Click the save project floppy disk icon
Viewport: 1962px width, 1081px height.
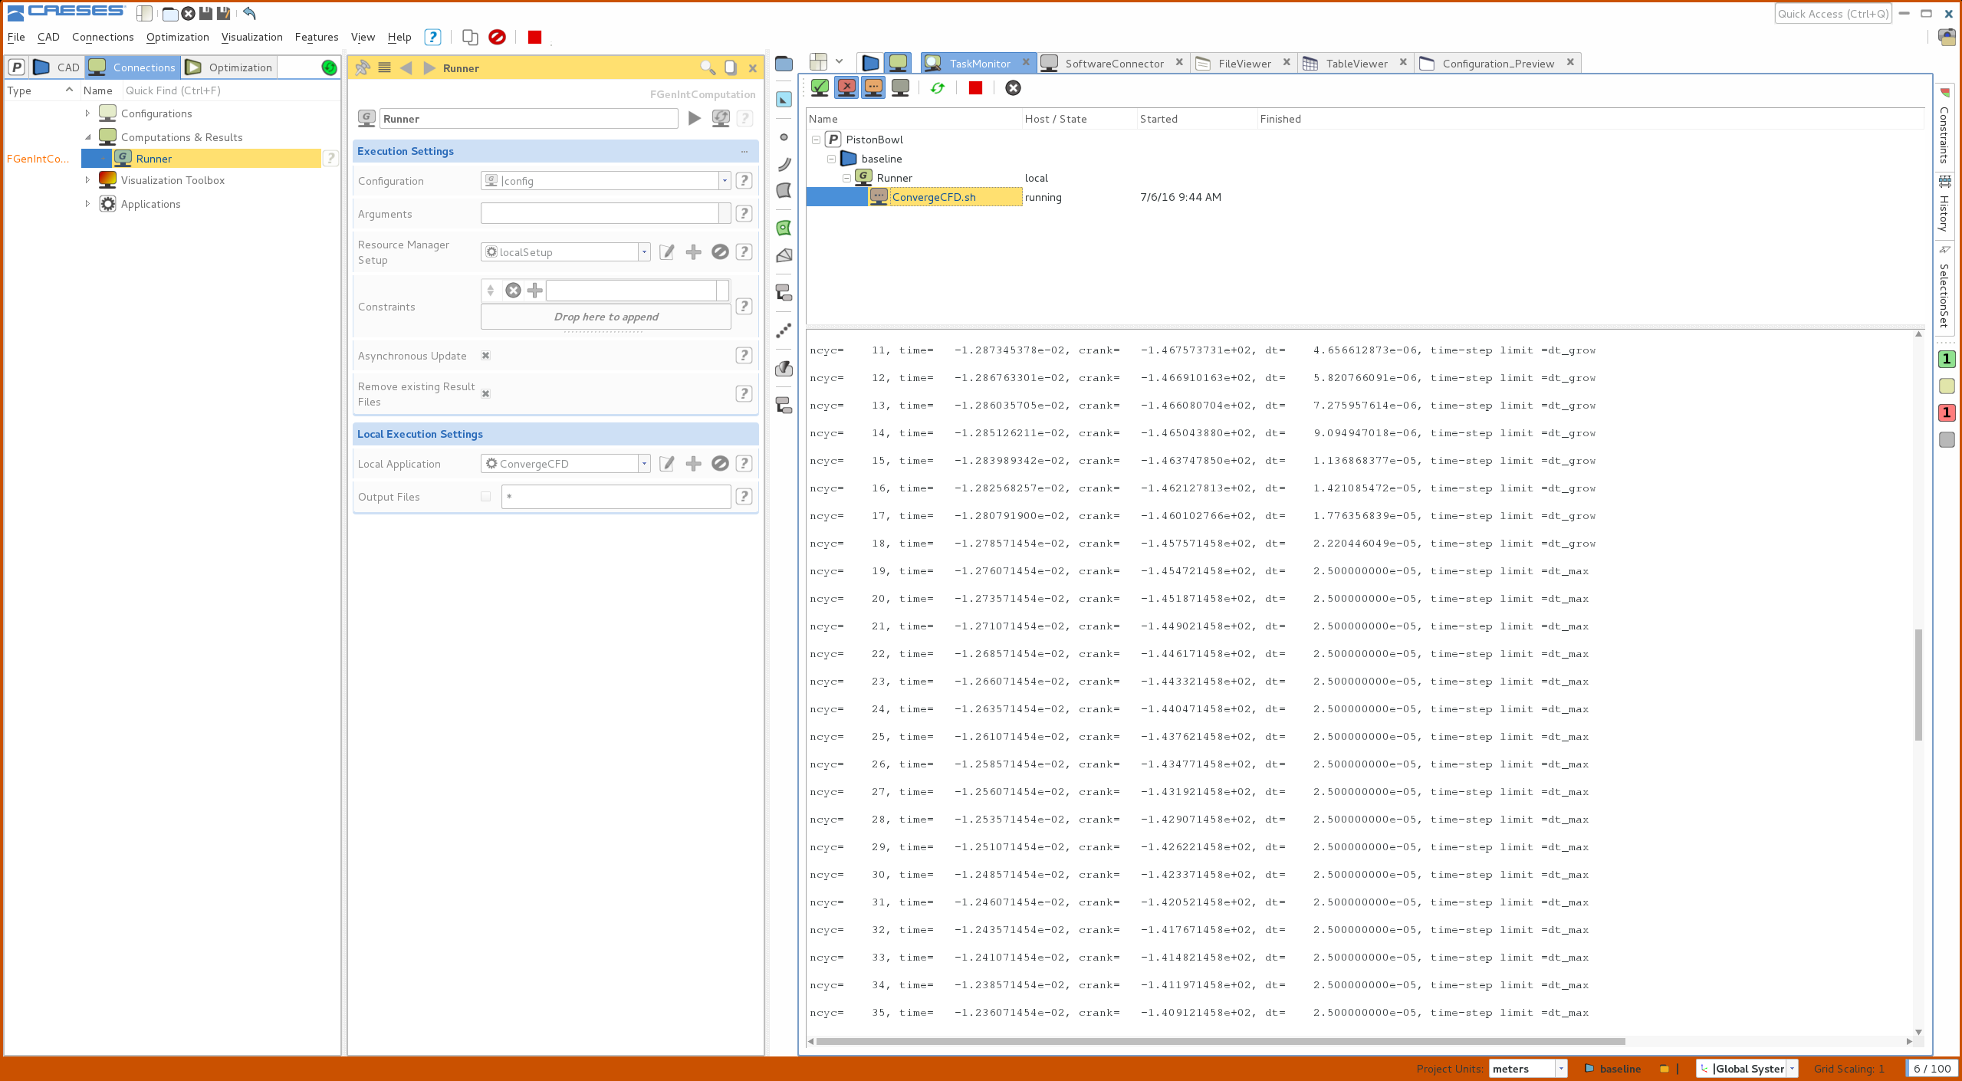tap(205, 13)
